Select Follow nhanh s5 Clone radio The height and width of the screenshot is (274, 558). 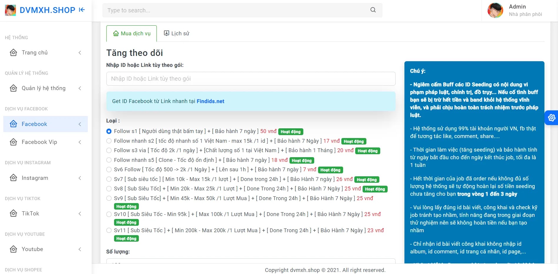109,160
